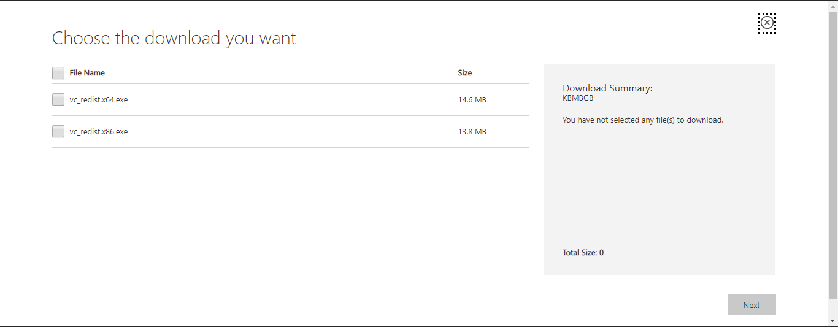Click the vertical scrollbar thumb
The image size is (838, 327).
(832, 155)
